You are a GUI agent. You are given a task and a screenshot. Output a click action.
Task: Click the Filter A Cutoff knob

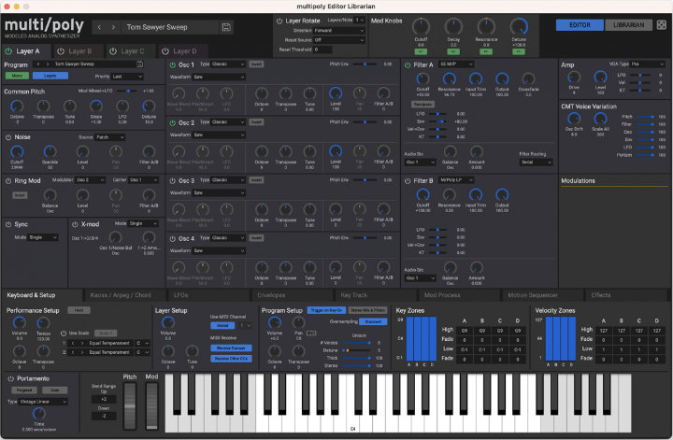click(422, 78)
